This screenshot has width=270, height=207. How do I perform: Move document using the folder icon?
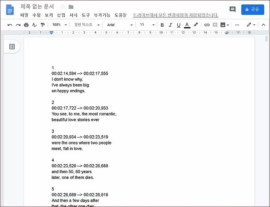[71, 7]
